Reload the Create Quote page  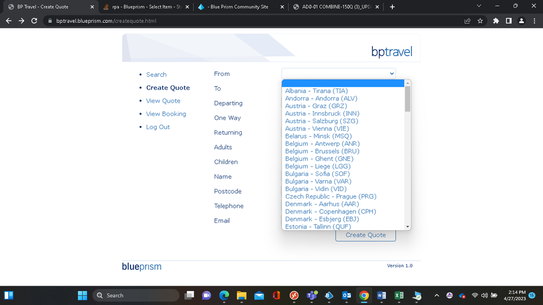coord(34,21)
